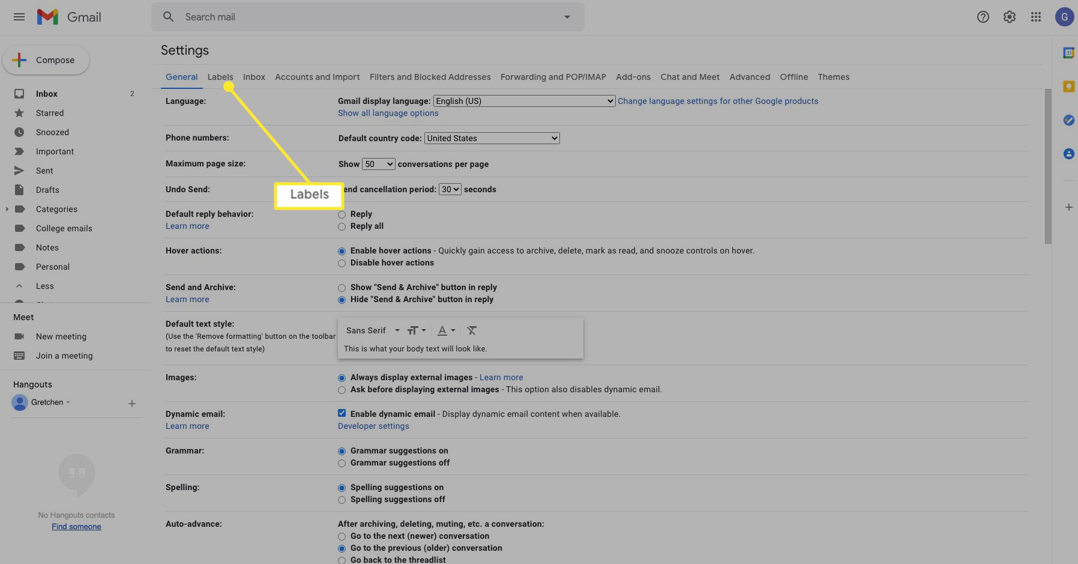Open the Developer settings link
Image resolution: width=1078 pixels, height=564 pixels.
[373, 426]
